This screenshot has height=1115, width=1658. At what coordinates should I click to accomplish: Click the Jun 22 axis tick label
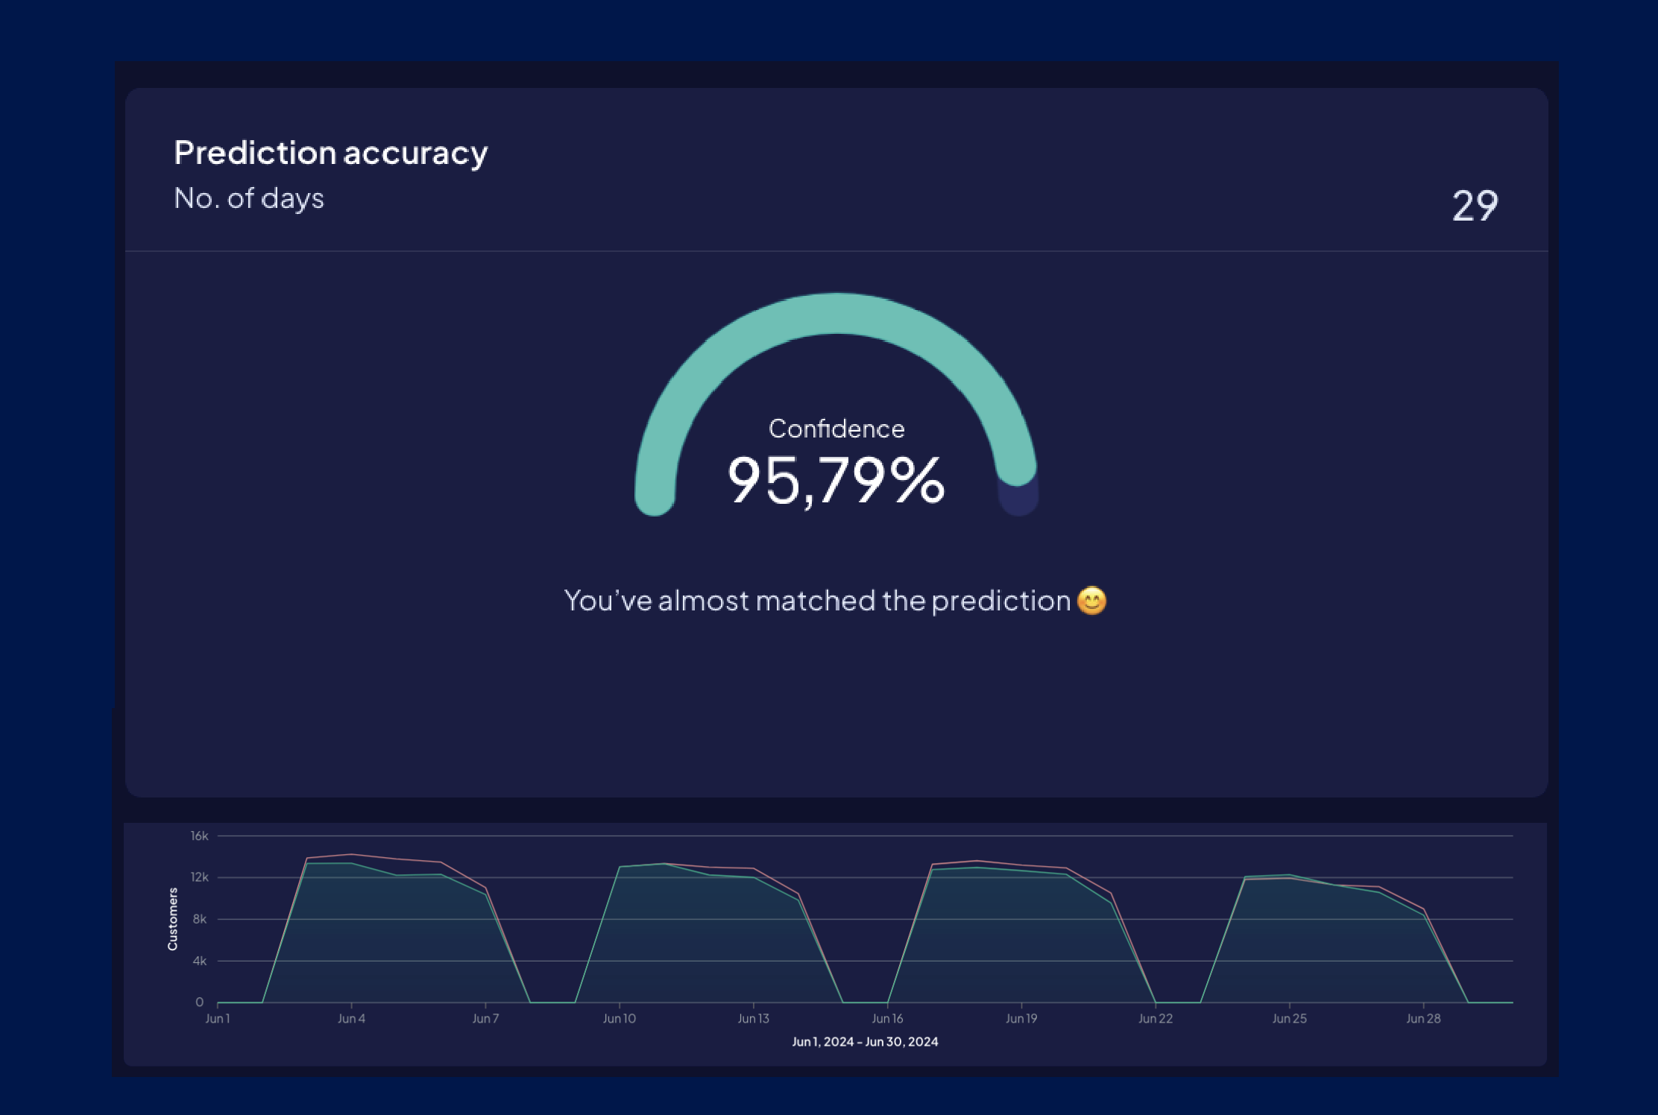[1155, 1018]
